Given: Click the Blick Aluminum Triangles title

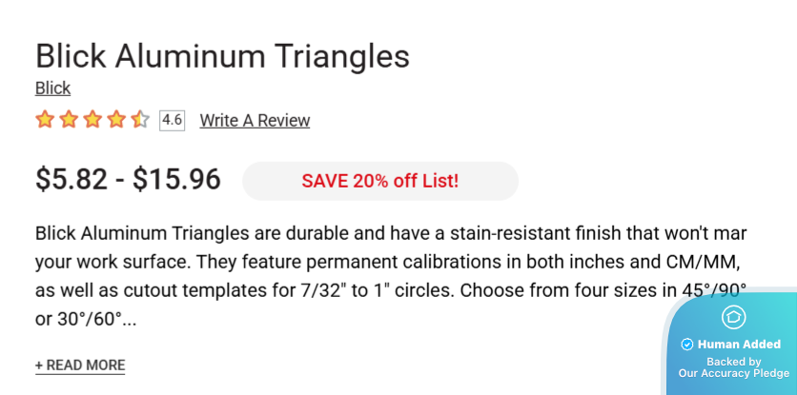Looking at the screenshot, I should point(222,56).
